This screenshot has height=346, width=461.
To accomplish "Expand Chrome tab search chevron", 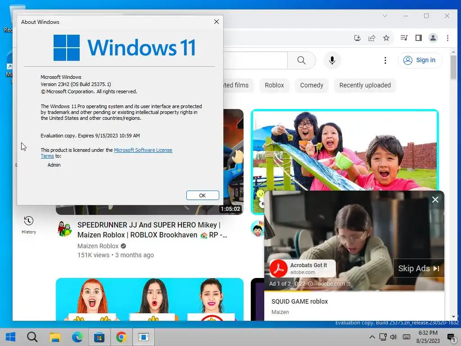I will coord(385,16).
